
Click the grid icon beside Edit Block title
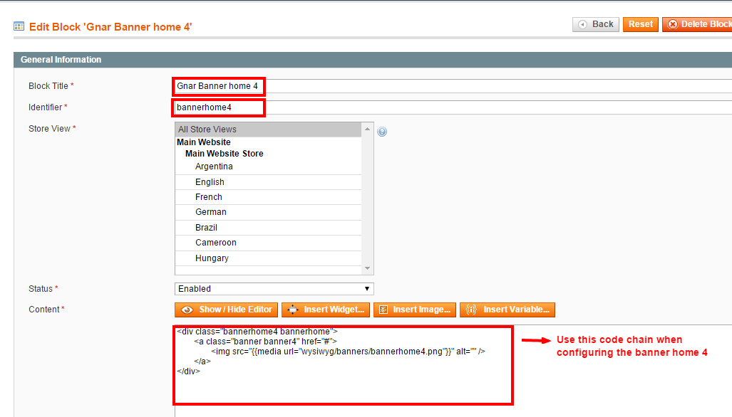point(19,26)
